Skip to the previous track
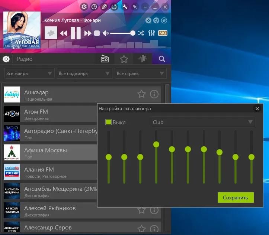This screenshot has height=235, width=269. 64,33
